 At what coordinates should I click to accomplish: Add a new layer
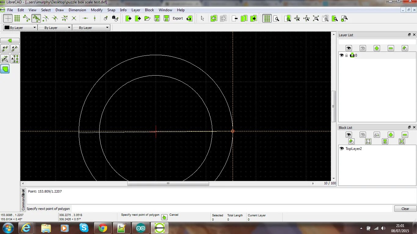[377, 48]
